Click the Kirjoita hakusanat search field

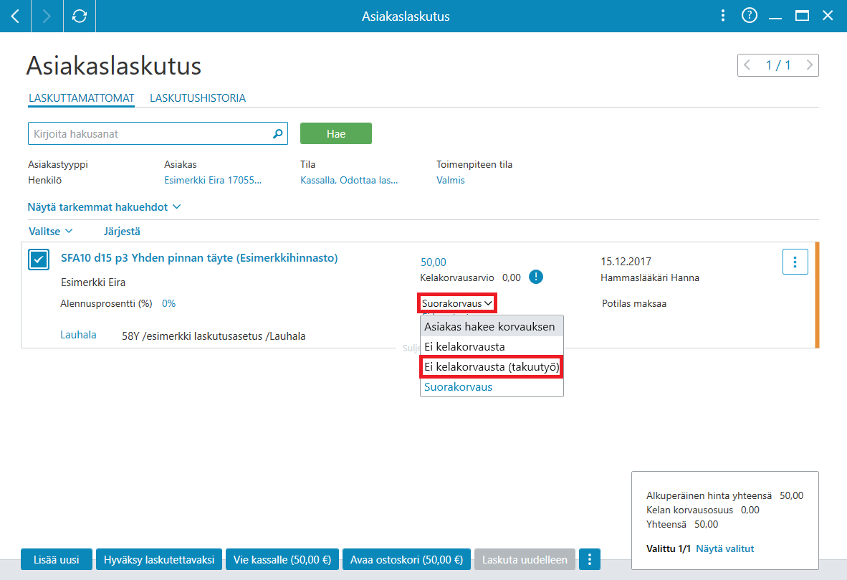tap(151, 133)
